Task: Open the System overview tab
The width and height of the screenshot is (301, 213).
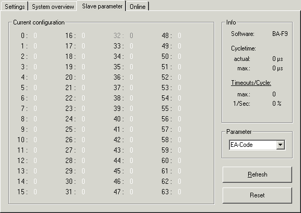Action: point(53,7)
